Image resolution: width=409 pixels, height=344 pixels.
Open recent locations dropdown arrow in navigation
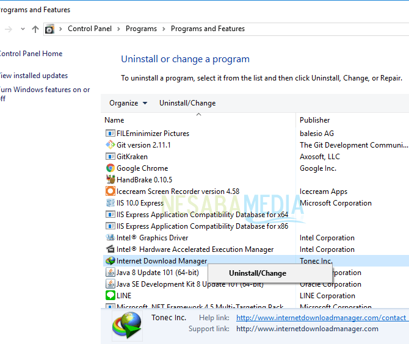point(23,29)
